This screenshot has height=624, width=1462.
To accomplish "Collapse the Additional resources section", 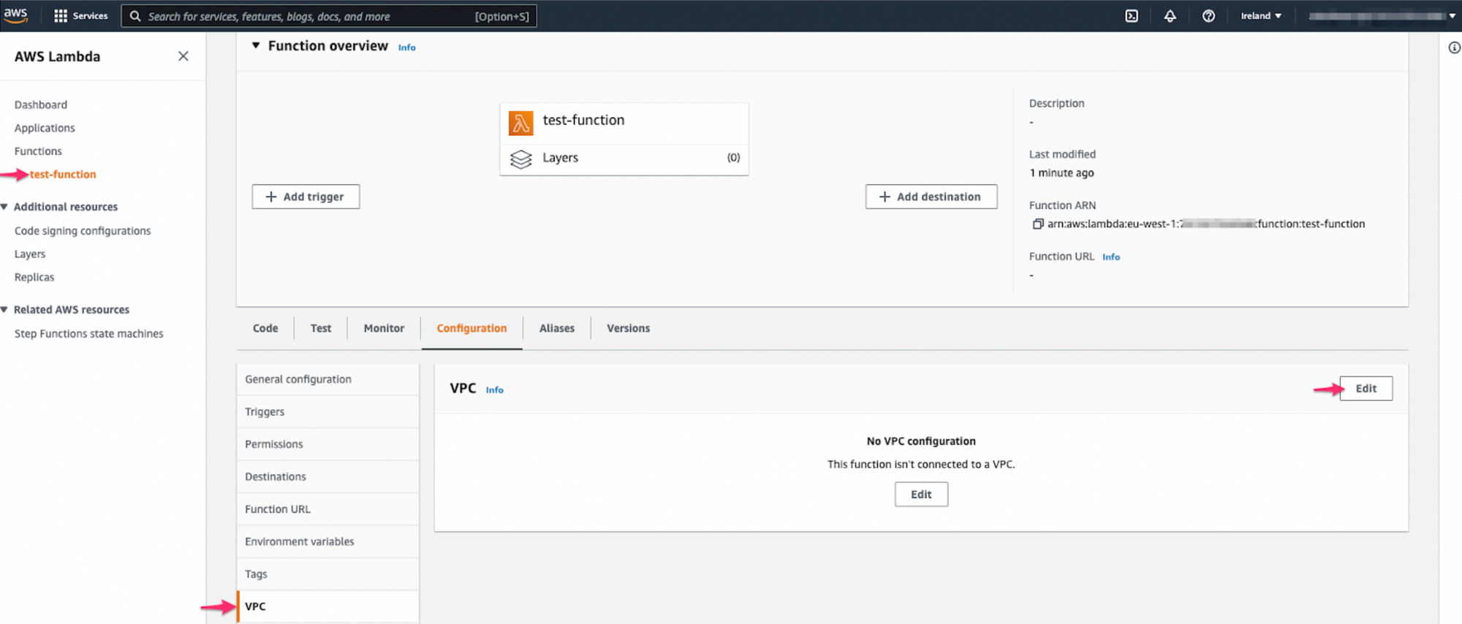I will (x=5, y=207).
